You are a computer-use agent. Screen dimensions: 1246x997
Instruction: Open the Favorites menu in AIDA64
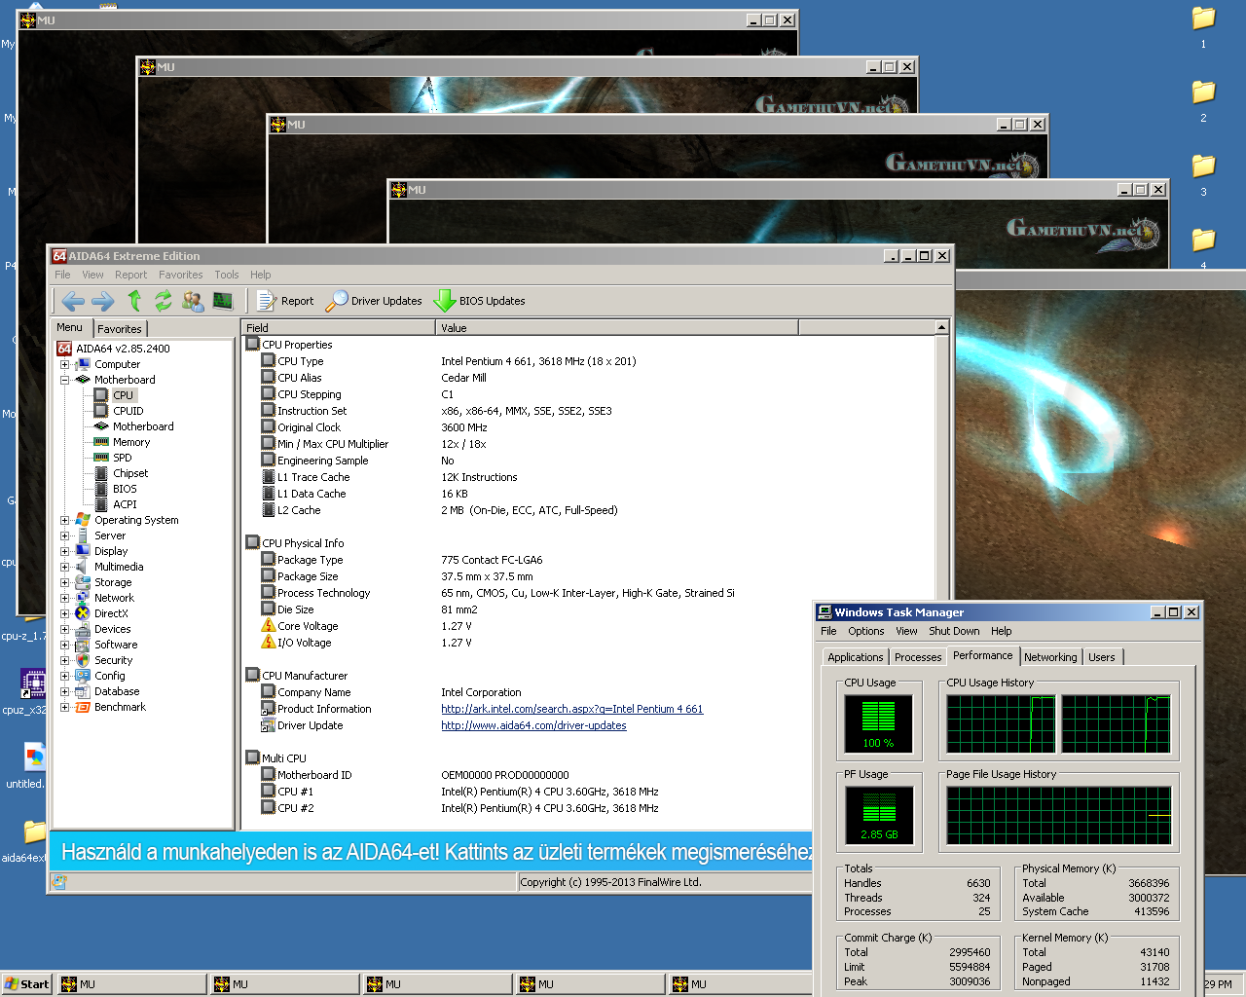181,275
